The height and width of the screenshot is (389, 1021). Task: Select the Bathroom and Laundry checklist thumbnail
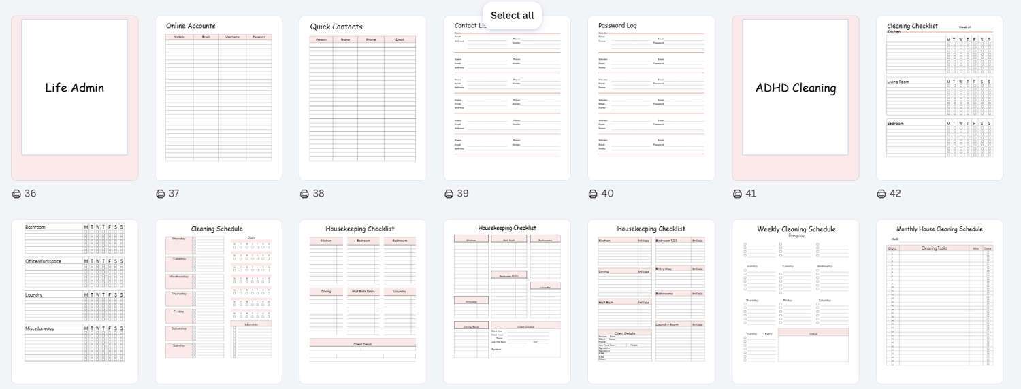[x=75, y=301]
